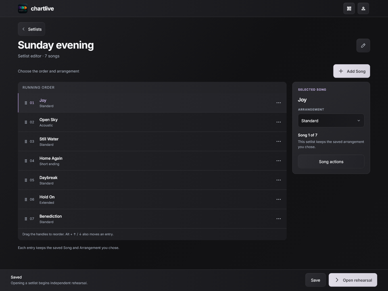Select the Benediction song title
This screenshot has height=291, width=388.
[x=51, y=216]
